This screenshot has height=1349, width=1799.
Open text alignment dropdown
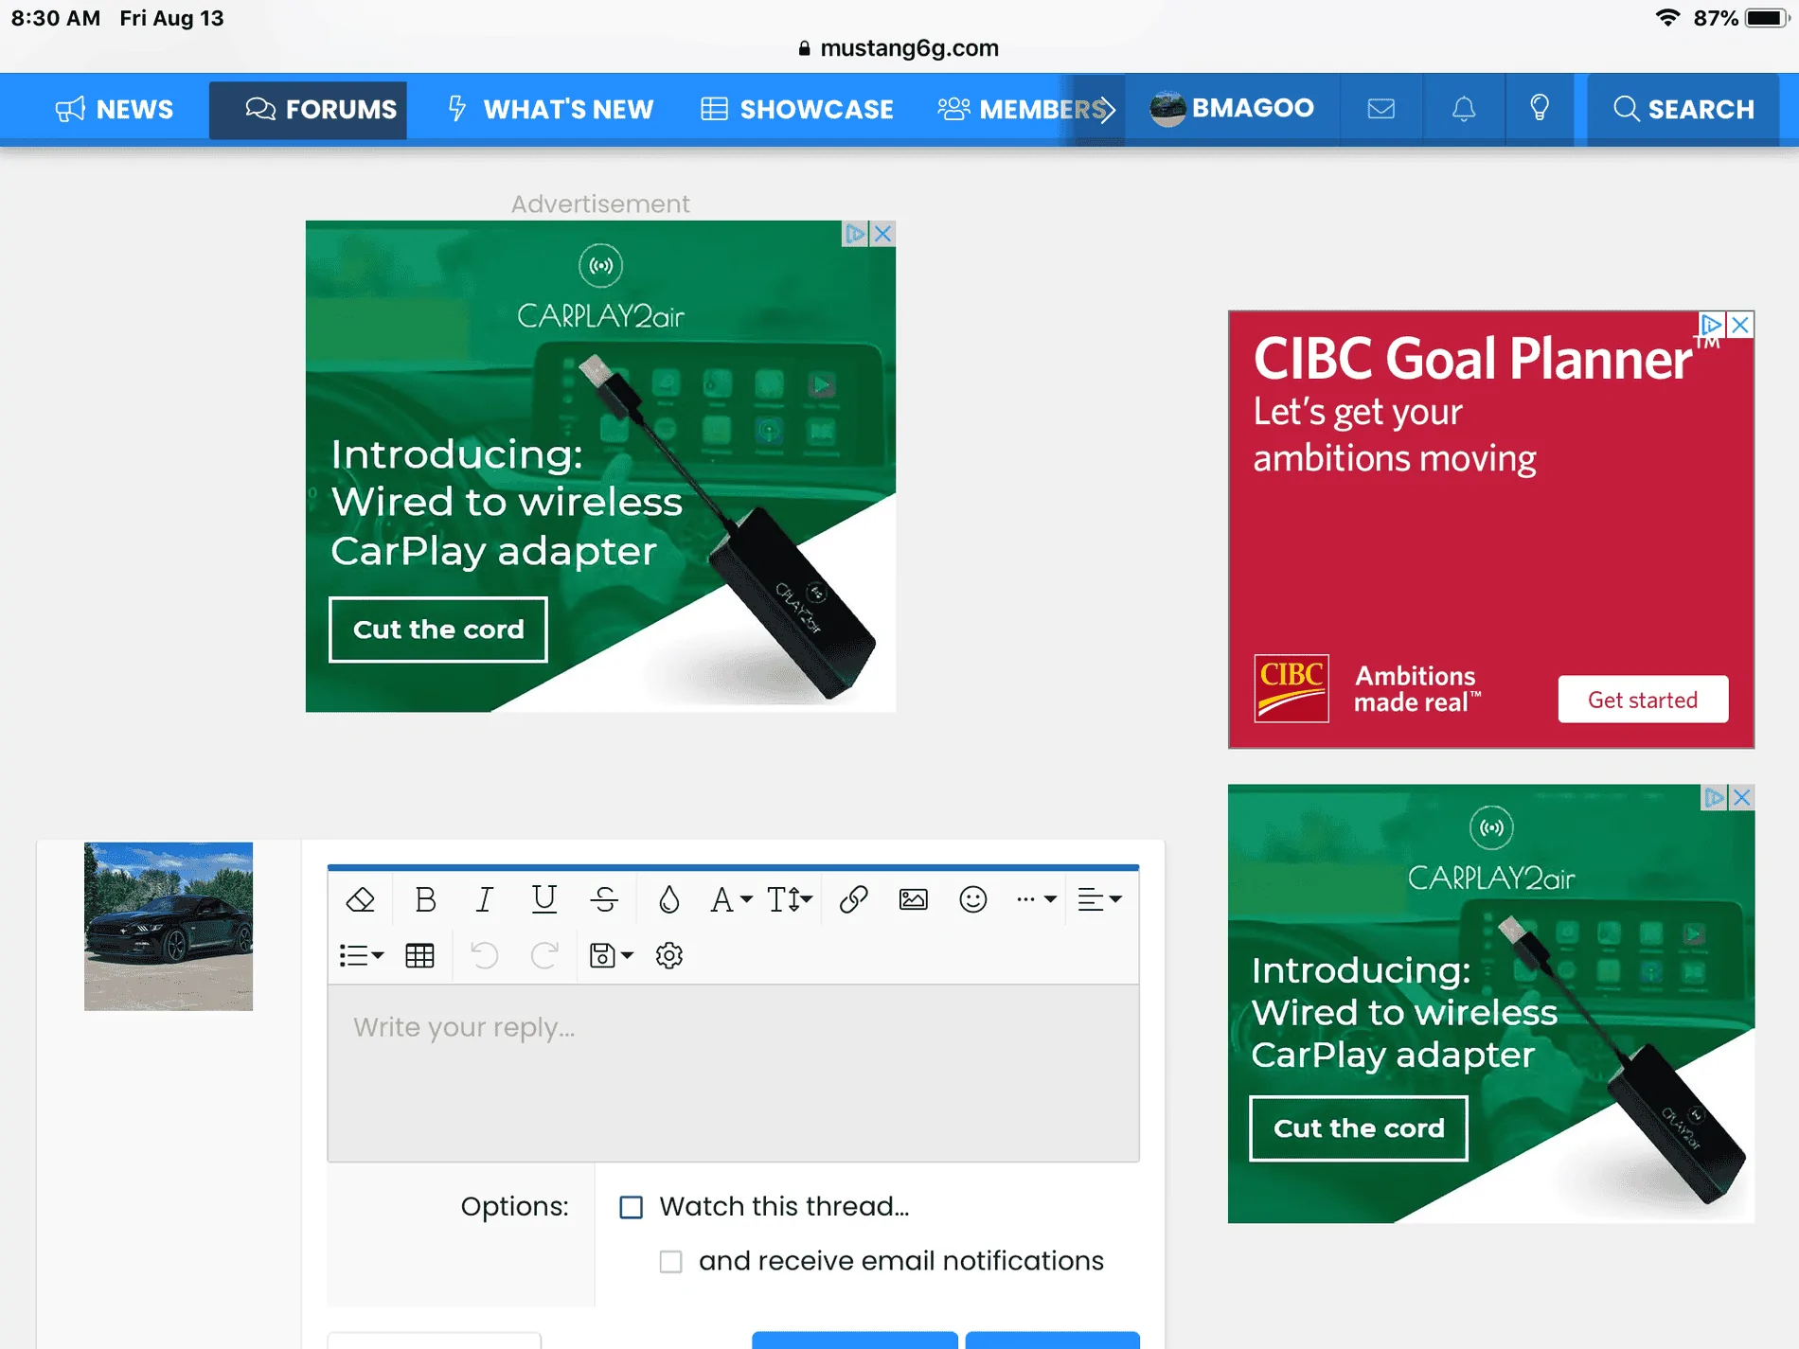[x=1100, y=899]
